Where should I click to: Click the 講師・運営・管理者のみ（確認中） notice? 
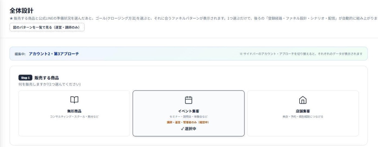tap(188, 122)
